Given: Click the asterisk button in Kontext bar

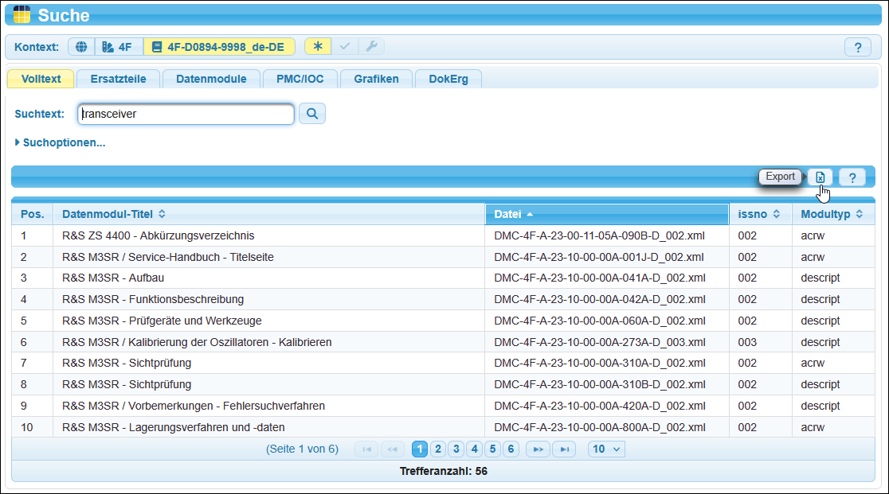Looking at the screenshot, I should [318, 46].
